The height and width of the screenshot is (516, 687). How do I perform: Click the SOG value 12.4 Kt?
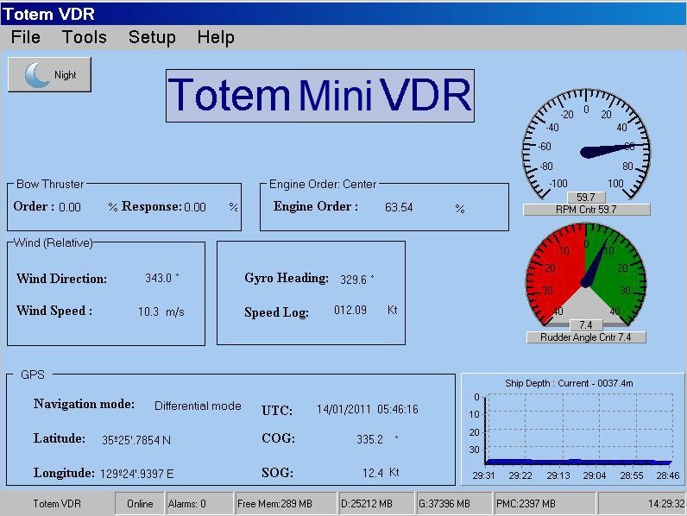coord(381,473)
